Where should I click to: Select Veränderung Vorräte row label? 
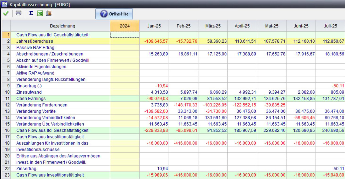36,111
